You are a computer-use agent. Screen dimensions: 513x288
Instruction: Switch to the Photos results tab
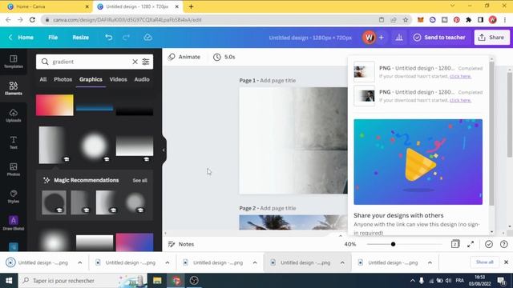click(x=63, y=79)
